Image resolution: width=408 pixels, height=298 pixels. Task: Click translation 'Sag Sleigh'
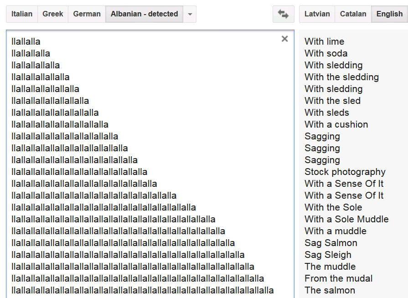click(328, 255)
